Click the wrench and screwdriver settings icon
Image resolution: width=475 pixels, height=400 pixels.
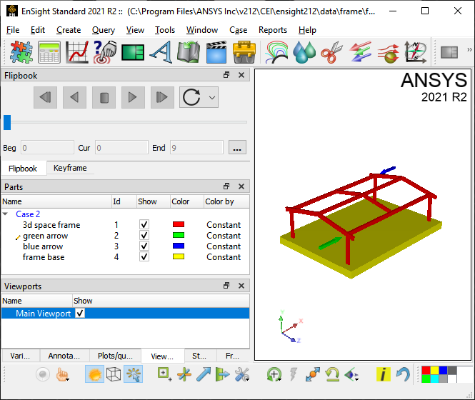pyautogui.click(x=241, y=374)
